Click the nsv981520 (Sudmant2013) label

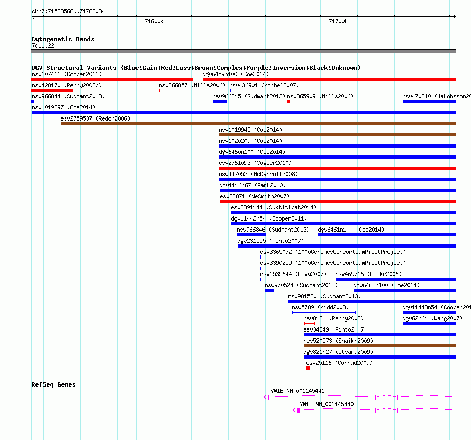coord(324,296)
